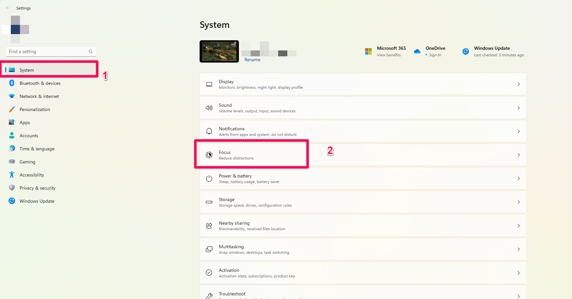Click the Privacy shield icon
The width and height of the screenshot is (572, 299).
(12, 188)
